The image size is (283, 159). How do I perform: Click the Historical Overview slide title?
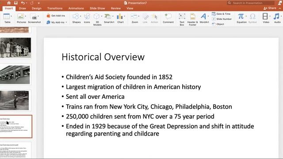[x=103, y=57]
